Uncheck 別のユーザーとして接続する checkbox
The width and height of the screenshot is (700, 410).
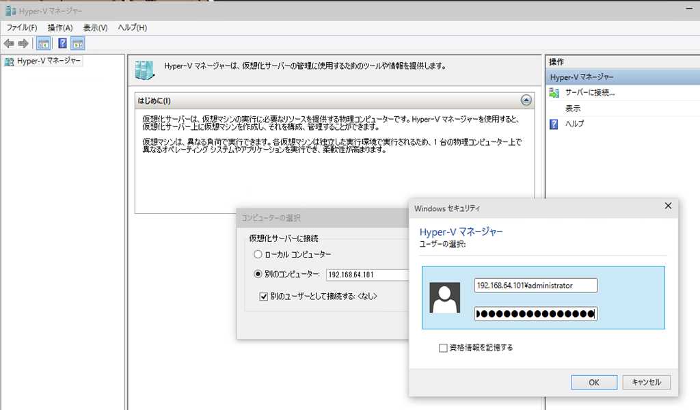coord(263,297)
